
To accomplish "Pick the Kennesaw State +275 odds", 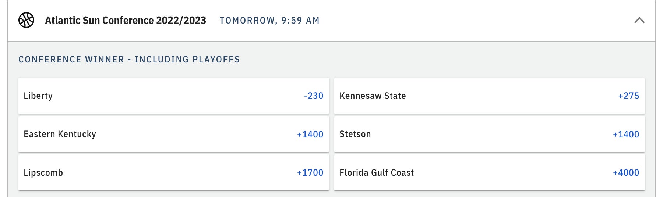I will point(628,96).
